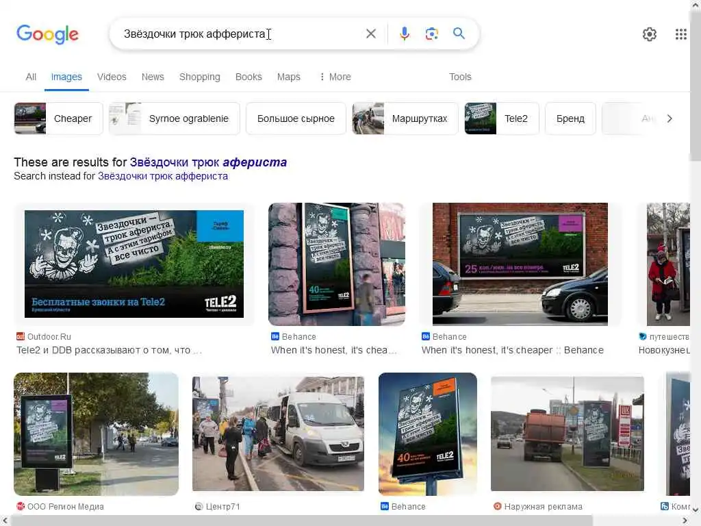Click the ООО Регион Медиа source name

(66, 506)
